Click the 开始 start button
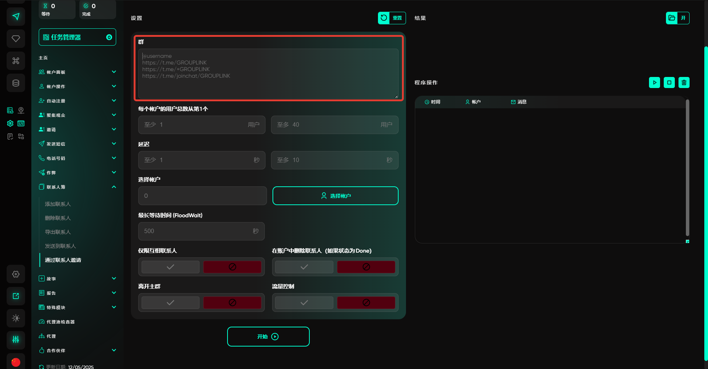708x369 pixels. 268,337
